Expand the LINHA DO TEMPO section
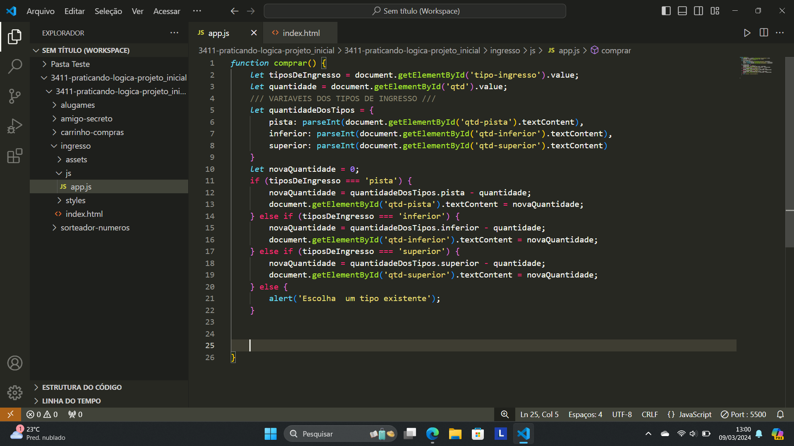 point(109,401)
